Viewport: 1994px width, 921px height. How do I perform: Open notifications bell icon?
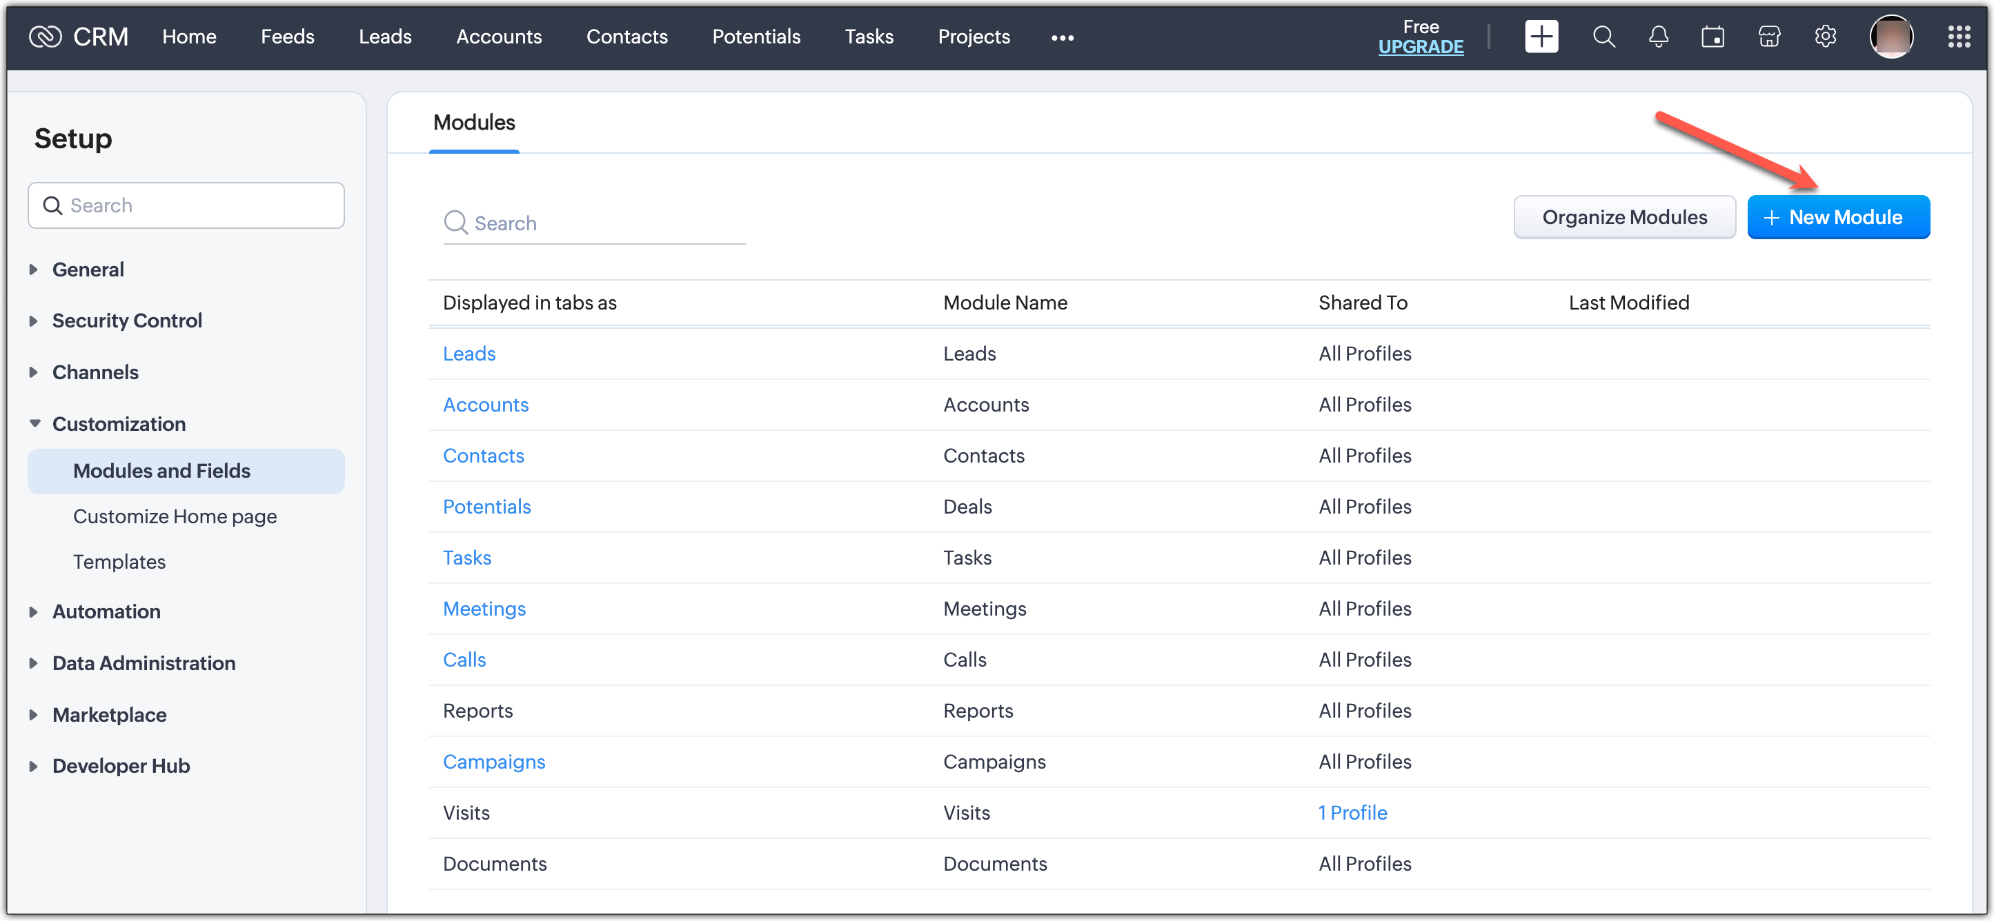pos(1658,37)
